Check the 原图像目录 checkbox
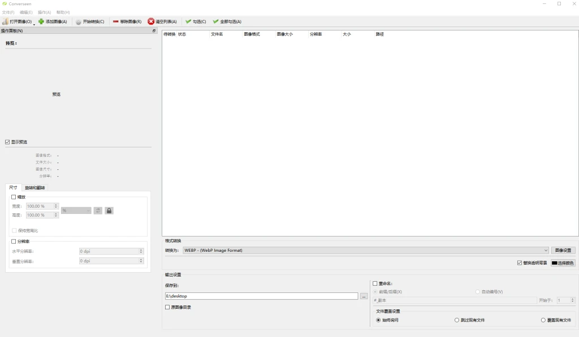Screen dimensions: 579x337 pyautogui.click(x=167, y=307)
